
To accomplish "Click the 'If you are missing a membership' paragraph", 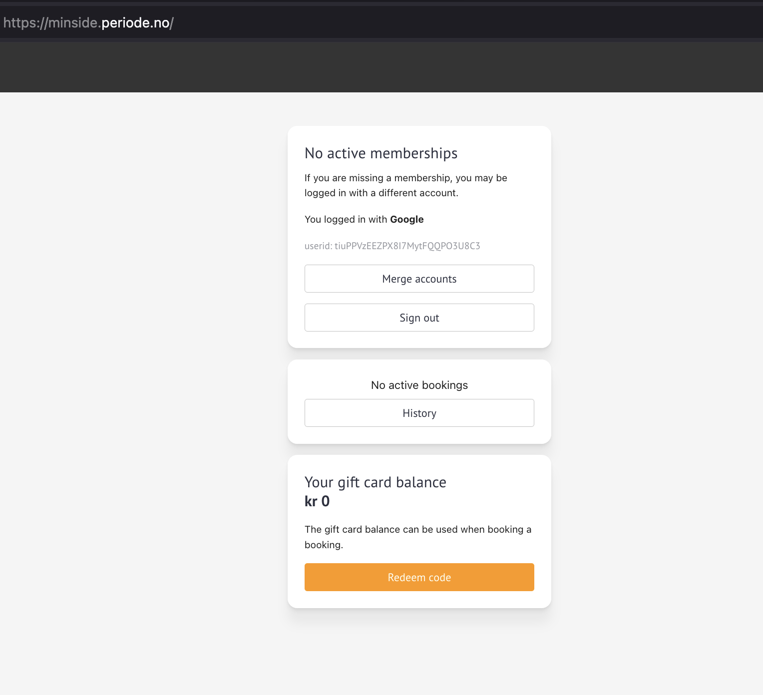I will [406, 185].
